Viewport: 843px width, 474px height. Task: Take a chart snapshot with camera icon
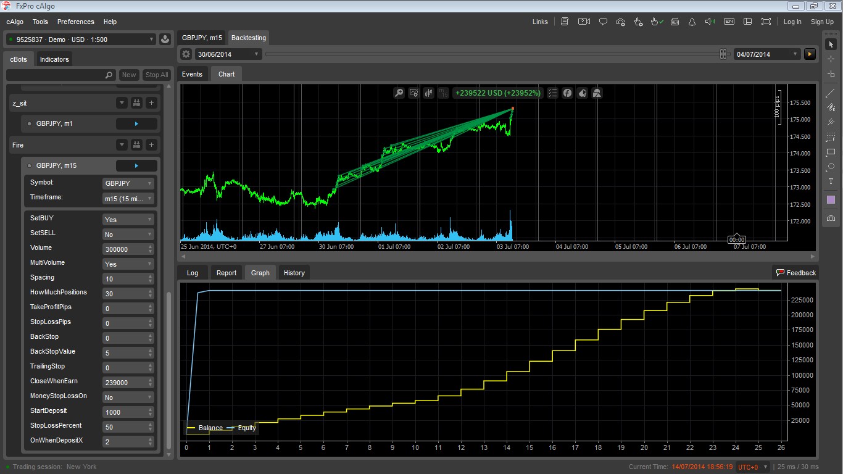pyautogui.click(x=831, y=218)
